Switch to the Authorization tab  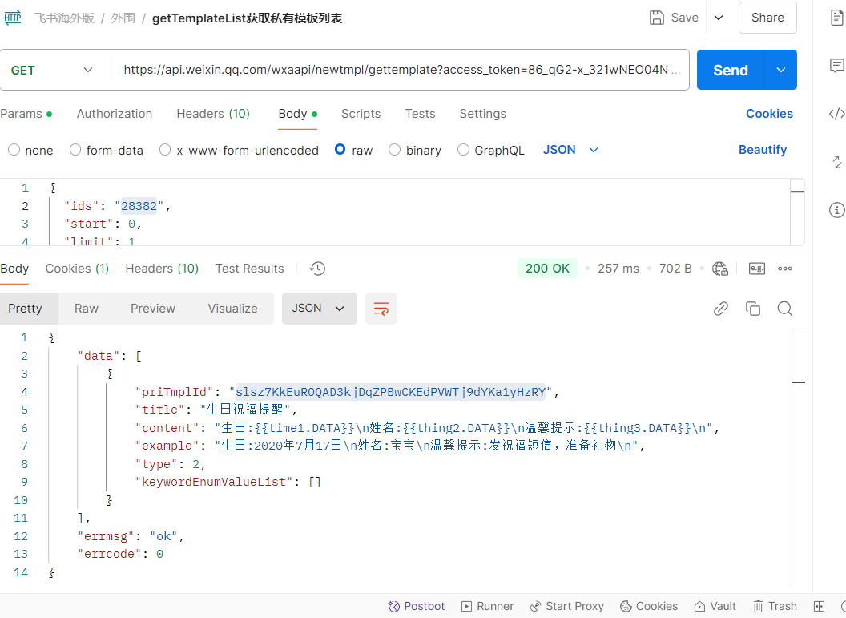pyautogui.click(x=115, y=114)
